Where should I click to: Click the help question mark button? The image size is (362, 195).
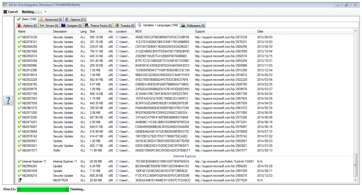[x=8, y=101]
